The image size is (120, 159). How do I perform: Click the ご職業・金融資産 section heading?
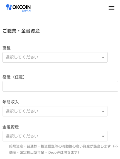21,31
